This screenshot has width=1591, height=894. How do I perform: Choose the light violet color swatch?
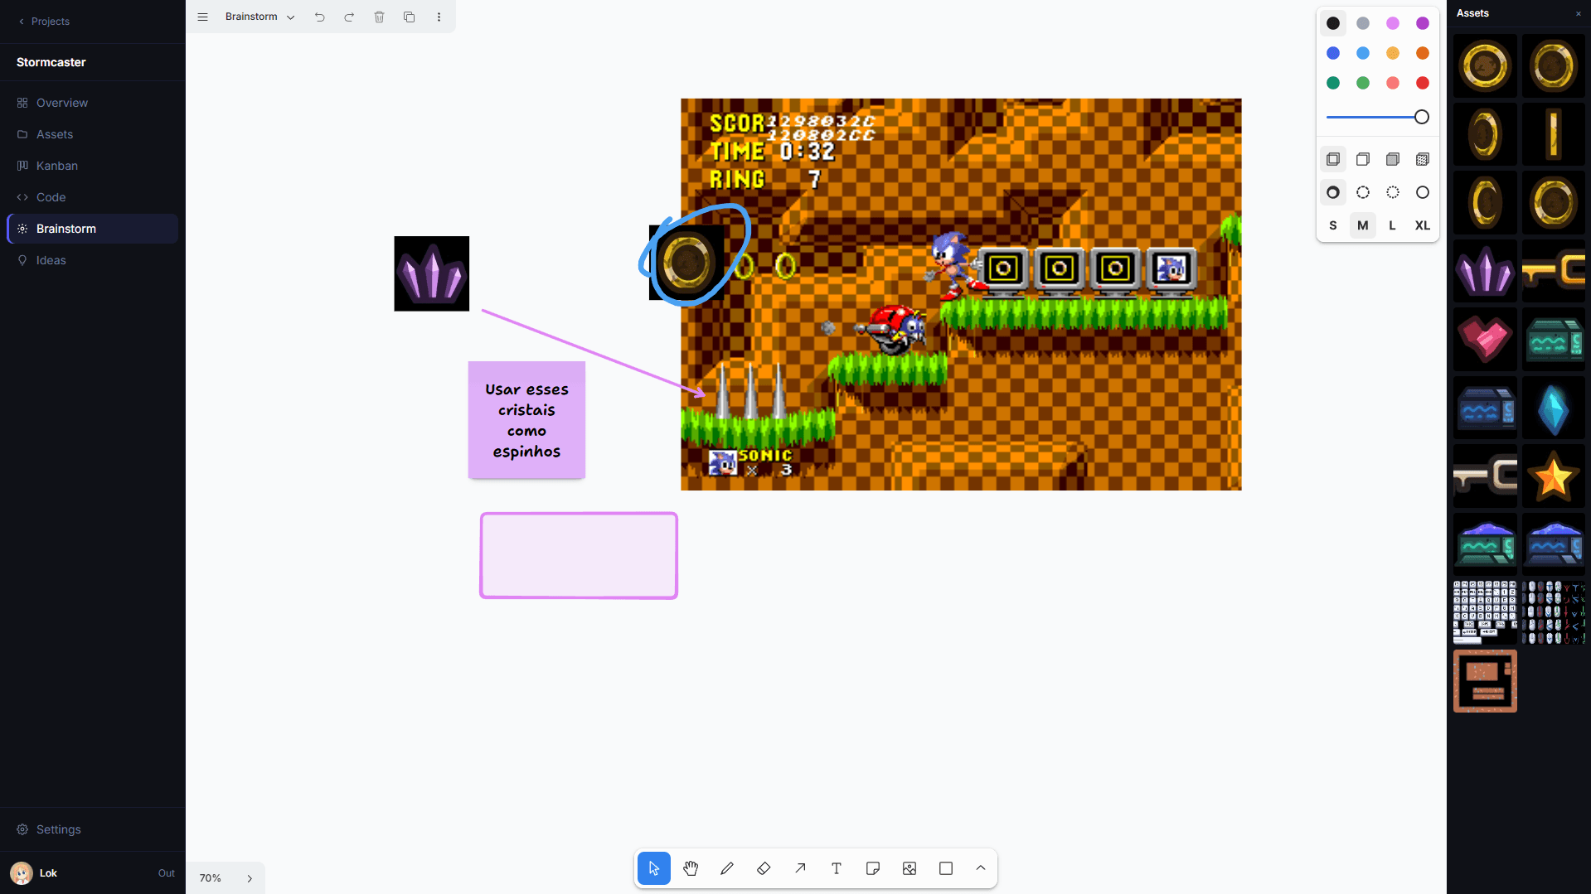point(1393,23)
